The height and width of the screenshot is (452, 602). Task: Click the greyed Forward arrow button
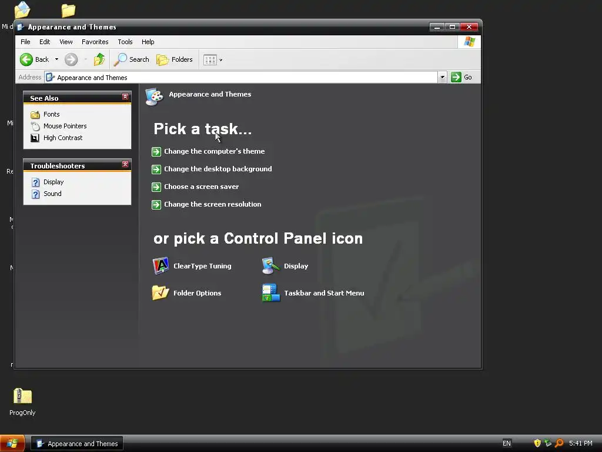point(71,59)
